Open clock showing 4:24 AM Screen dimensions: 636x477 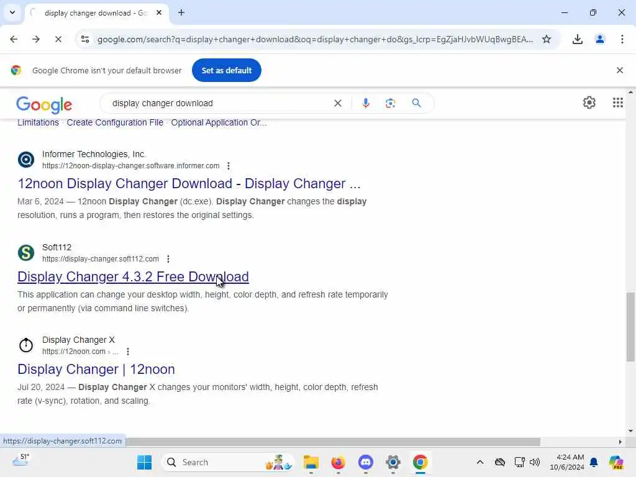[566, 462]
